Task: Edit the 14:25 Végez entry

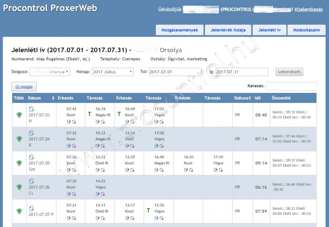Action: pos(97,194)
